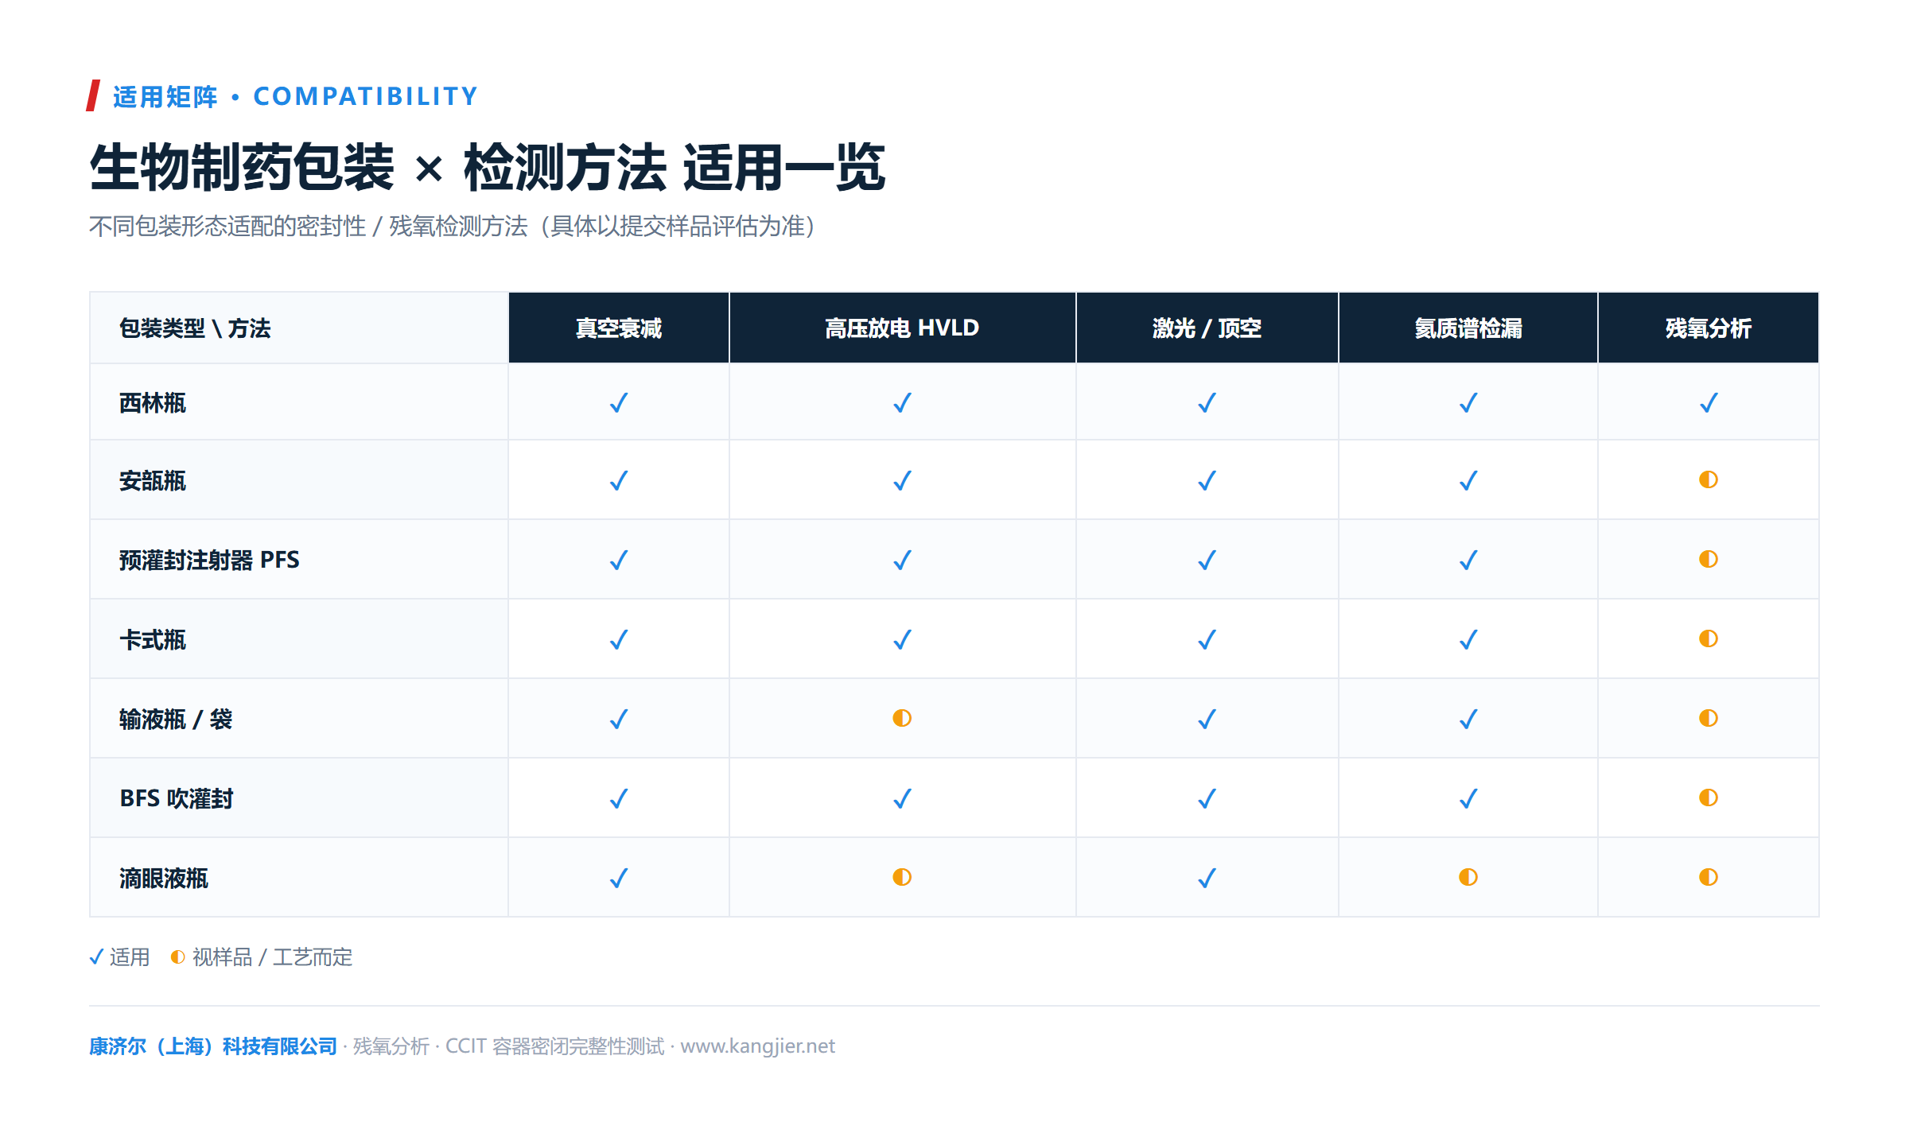Select the 预灌封注射器 PFS row label
The width and height of the screenshot is (1909, 1137).
tap(209, 560)
